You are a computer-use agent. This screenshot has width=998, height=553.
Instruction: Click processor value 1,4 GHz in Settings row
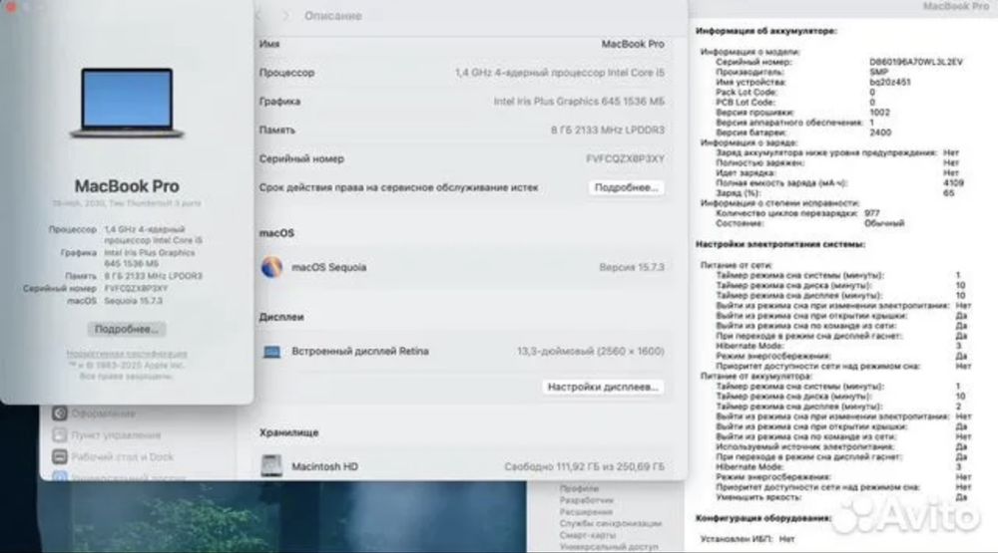(x=560, y=73)
